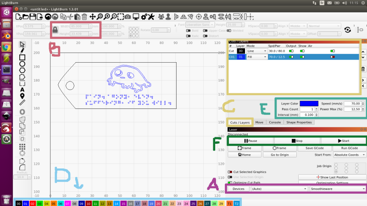Screen dimensions: 367x206
Task: Select the Measure ruler tool
Action: 22,103
